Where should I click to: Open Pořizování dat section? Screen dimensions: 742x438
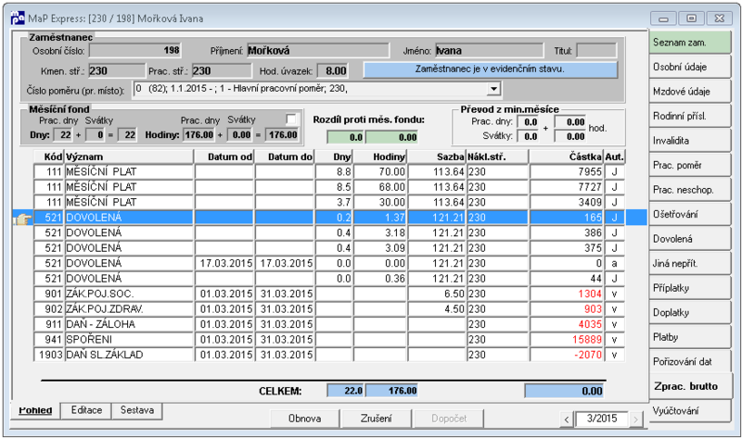pos(690,362)
